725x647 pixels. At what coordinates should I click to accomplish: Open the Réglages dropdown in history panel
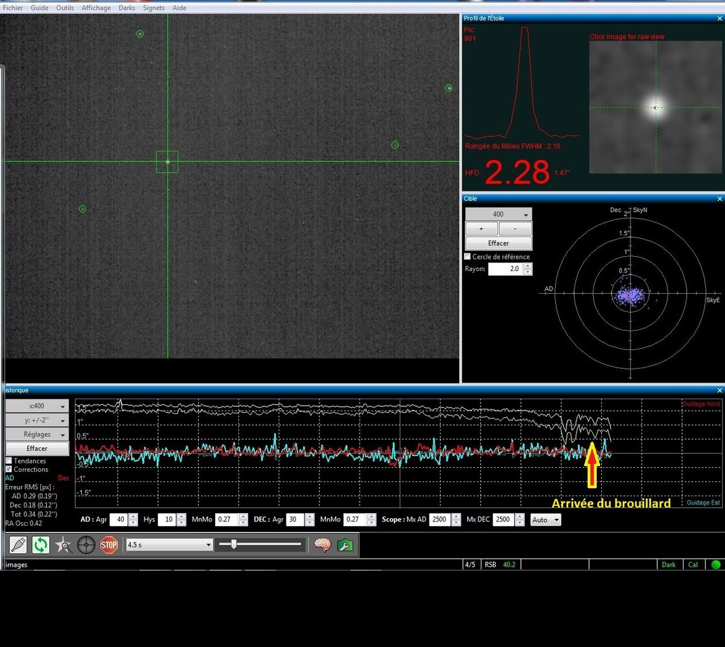click(37, 434)
